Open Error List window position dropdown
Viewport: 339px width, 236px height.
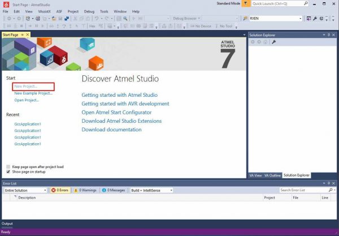(x=324, y=183)
